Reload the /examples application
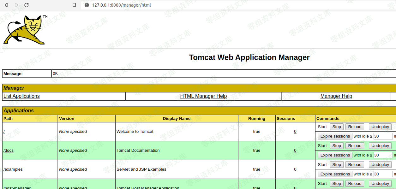The image size is (396, 189). (355, 165)
